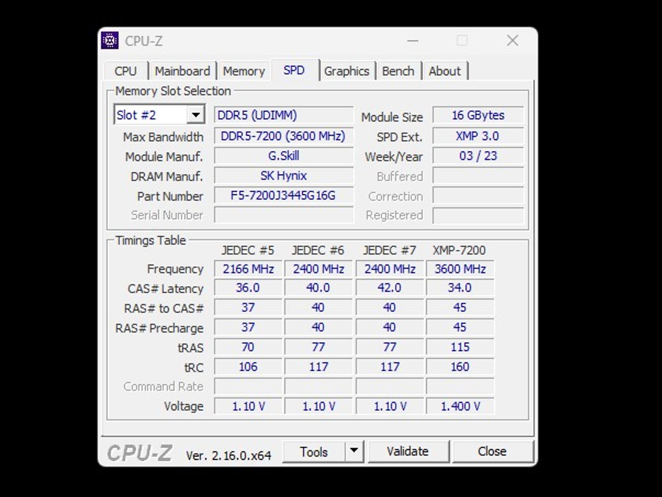Screen dimensions: 662x497
Task: Click the Ver. 2.16.0.x64 version text
Action: pyautogui.click(x=229, y=456)
